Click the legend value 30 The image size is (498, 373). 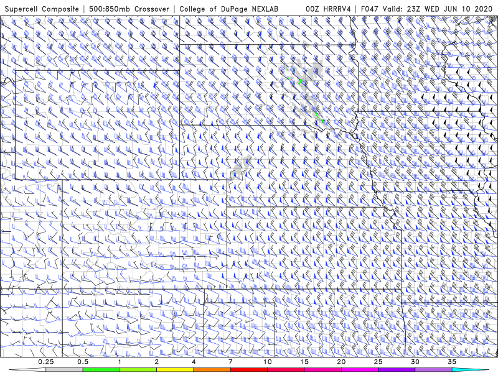(x=415, y=362)
